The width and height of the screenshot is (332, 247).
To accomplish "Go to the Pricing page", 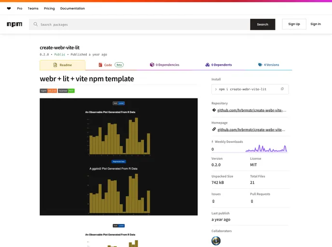I will click(49, 9).
